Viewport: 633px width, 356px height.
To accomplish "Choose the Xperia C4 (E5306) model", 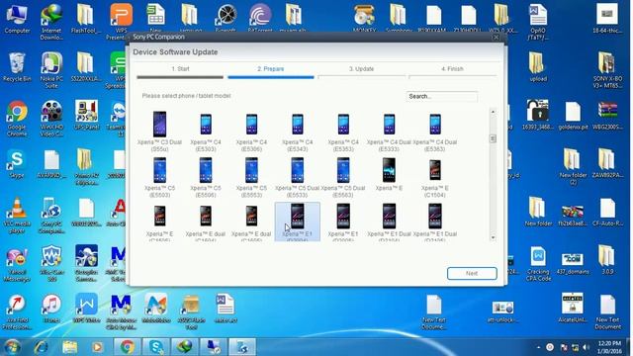I will [251, 132].
